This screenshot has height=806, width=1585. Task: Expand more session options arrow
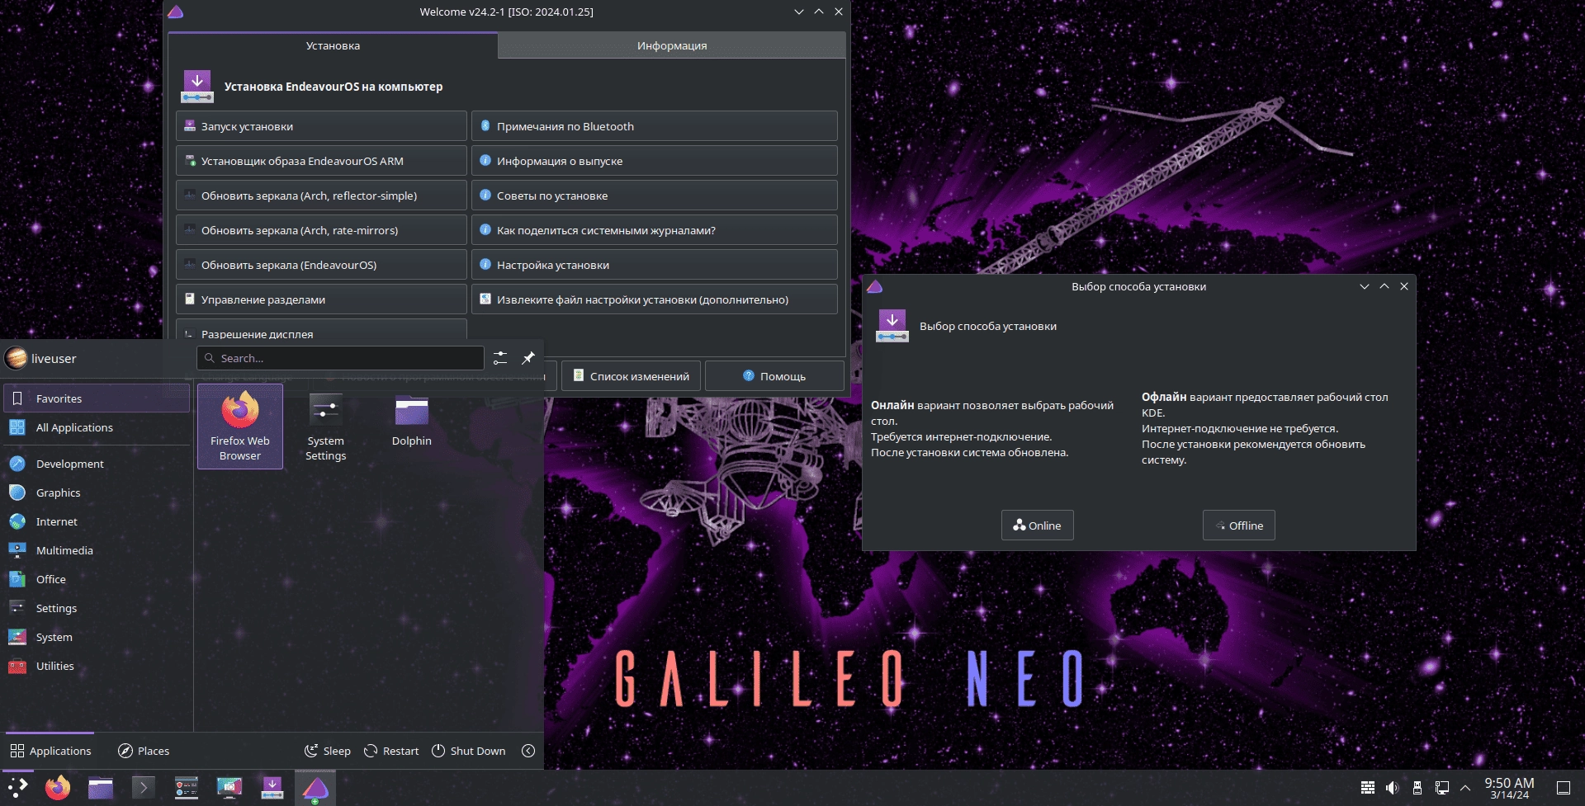pos(528,751)
